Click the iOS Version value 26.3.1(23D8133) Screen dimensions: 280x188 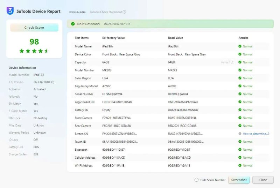[x=44, y=82]
